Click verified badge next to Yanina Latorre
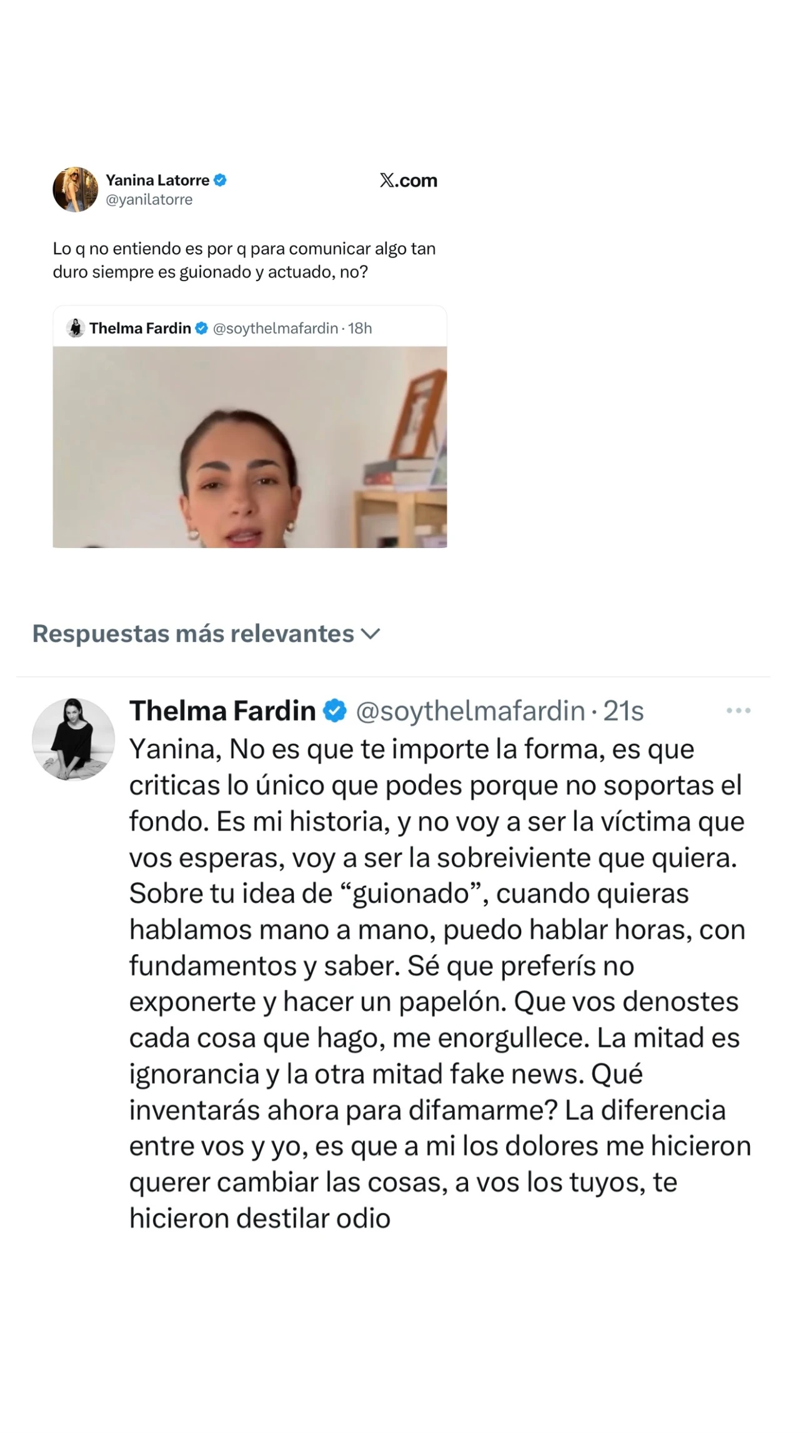806x1433 pixels. point(220,180)
